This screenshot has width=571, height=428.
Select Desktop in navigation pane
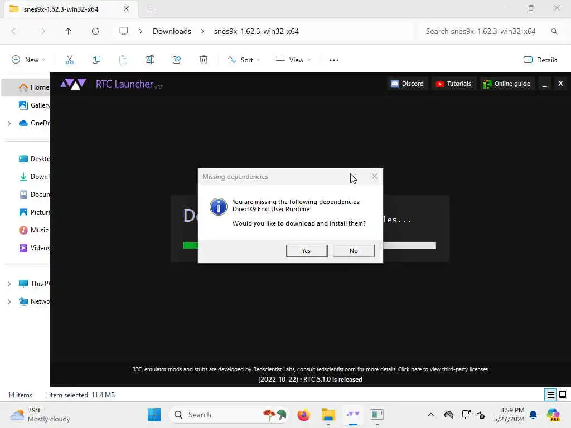[34, 159]
